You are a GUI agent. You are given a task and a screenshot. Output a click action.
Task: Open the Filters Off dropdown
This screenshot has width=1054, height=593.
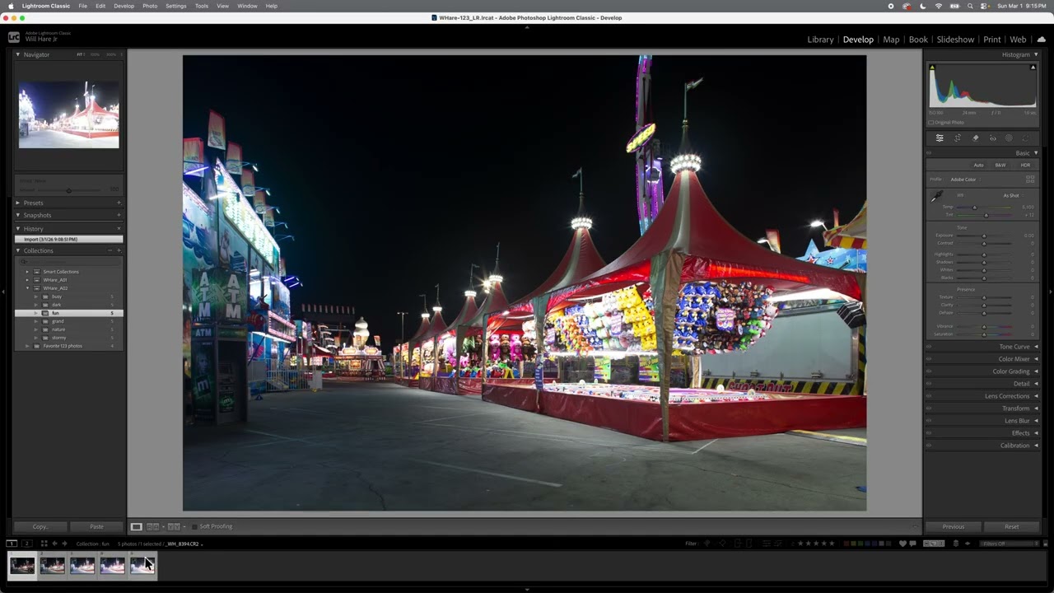(1010, 544)
